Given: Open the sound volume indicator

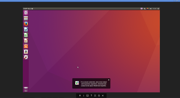Looking at the screenshot, I should click(x=150, y=9).
